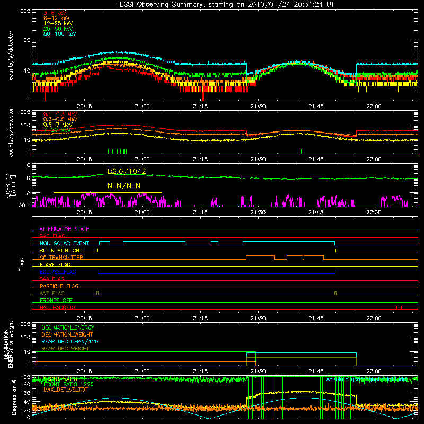The width and height of the screenshot is (424, 424).
Task: Select the 25-50 keV legend label
Action: click(58, 29)
